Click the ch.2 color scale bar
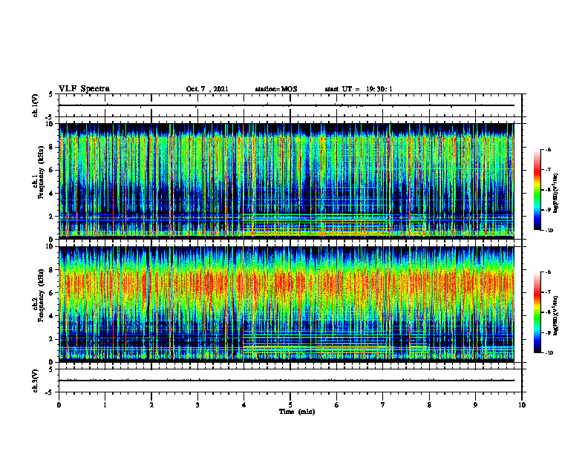The width and height of the screenshot is (588, 454). coord(538,312)
